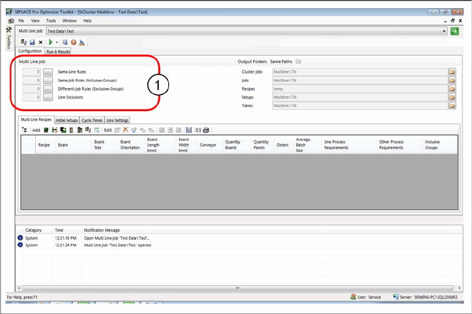This screenshot has width=472, height=314.
Task: Click the Line Exclusions count field
Action: 31,97
